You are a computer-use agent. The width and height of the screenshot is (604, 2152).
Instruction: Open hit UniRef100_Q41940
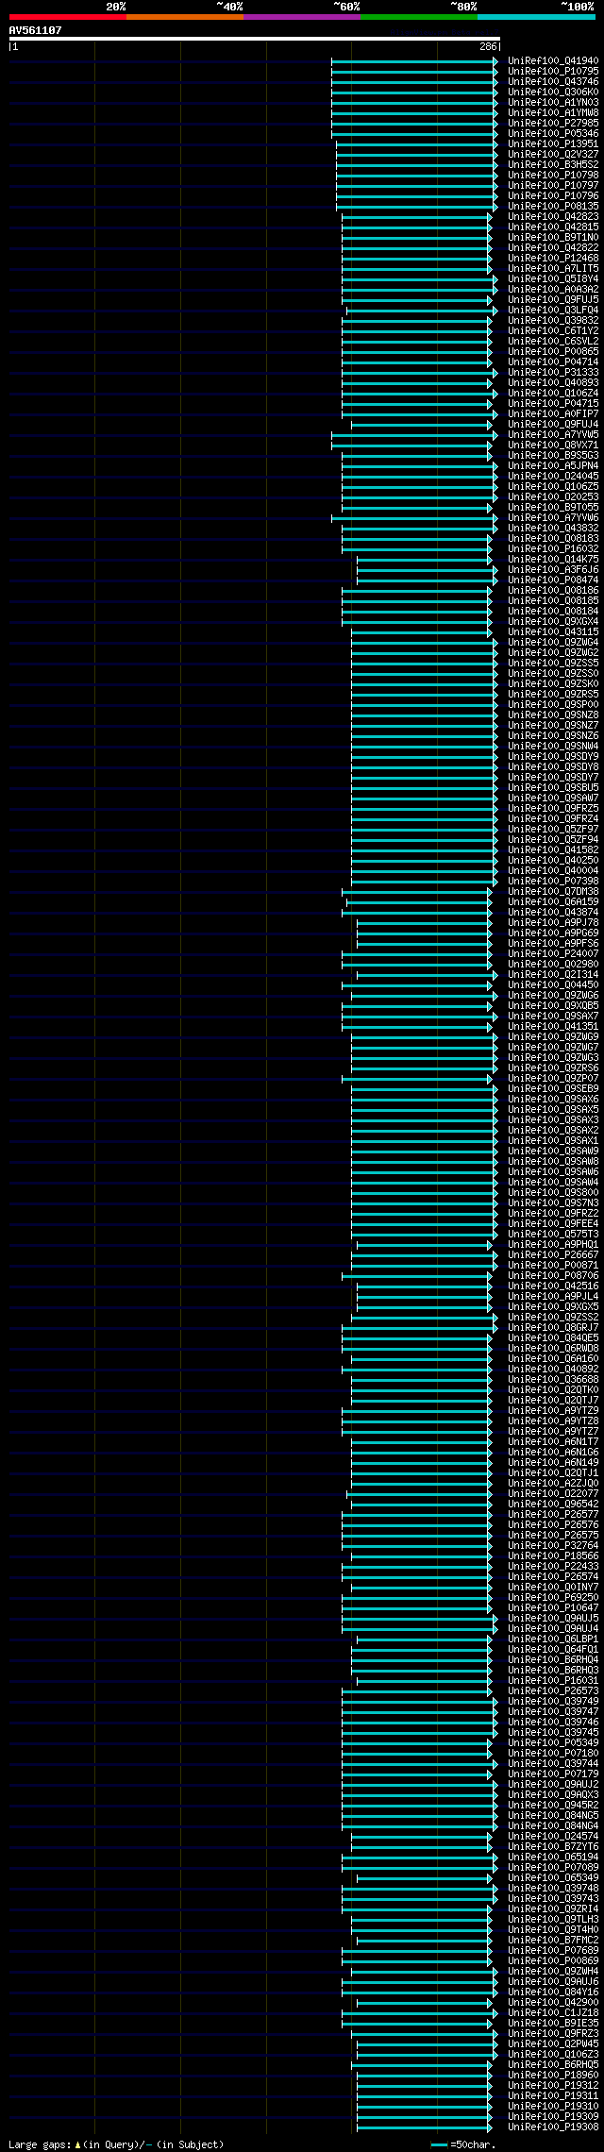coord(553,60)
